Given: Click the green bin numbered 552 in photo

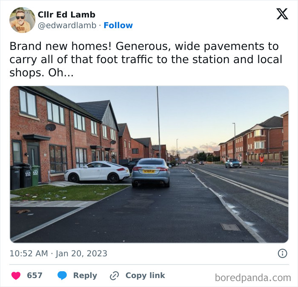Looking at the screenshot, I should [35, 175].
